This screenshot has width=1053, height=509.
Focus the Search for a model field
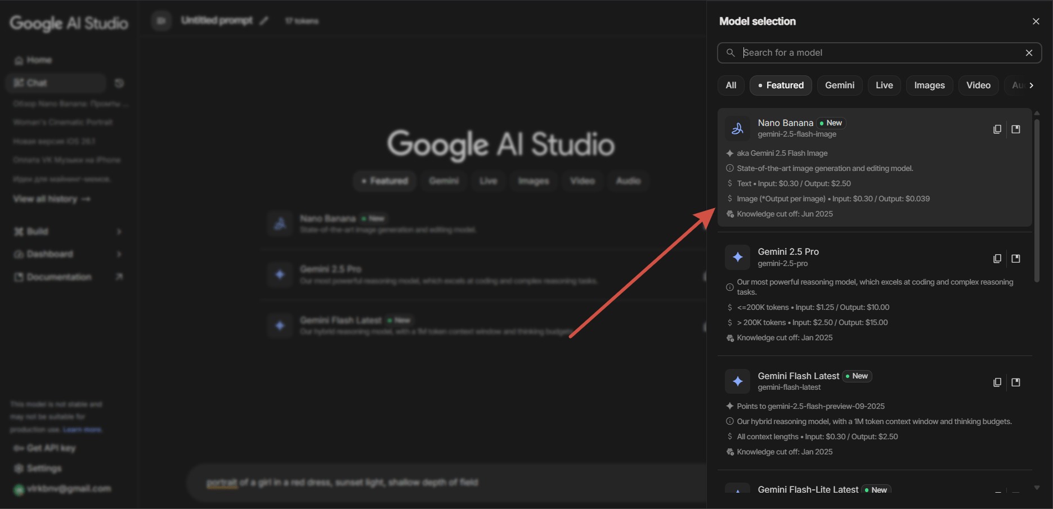(x=880, y=53)
